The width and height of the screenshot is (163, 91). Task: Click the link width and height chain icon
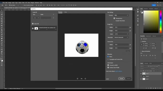[x=141, y=44]
